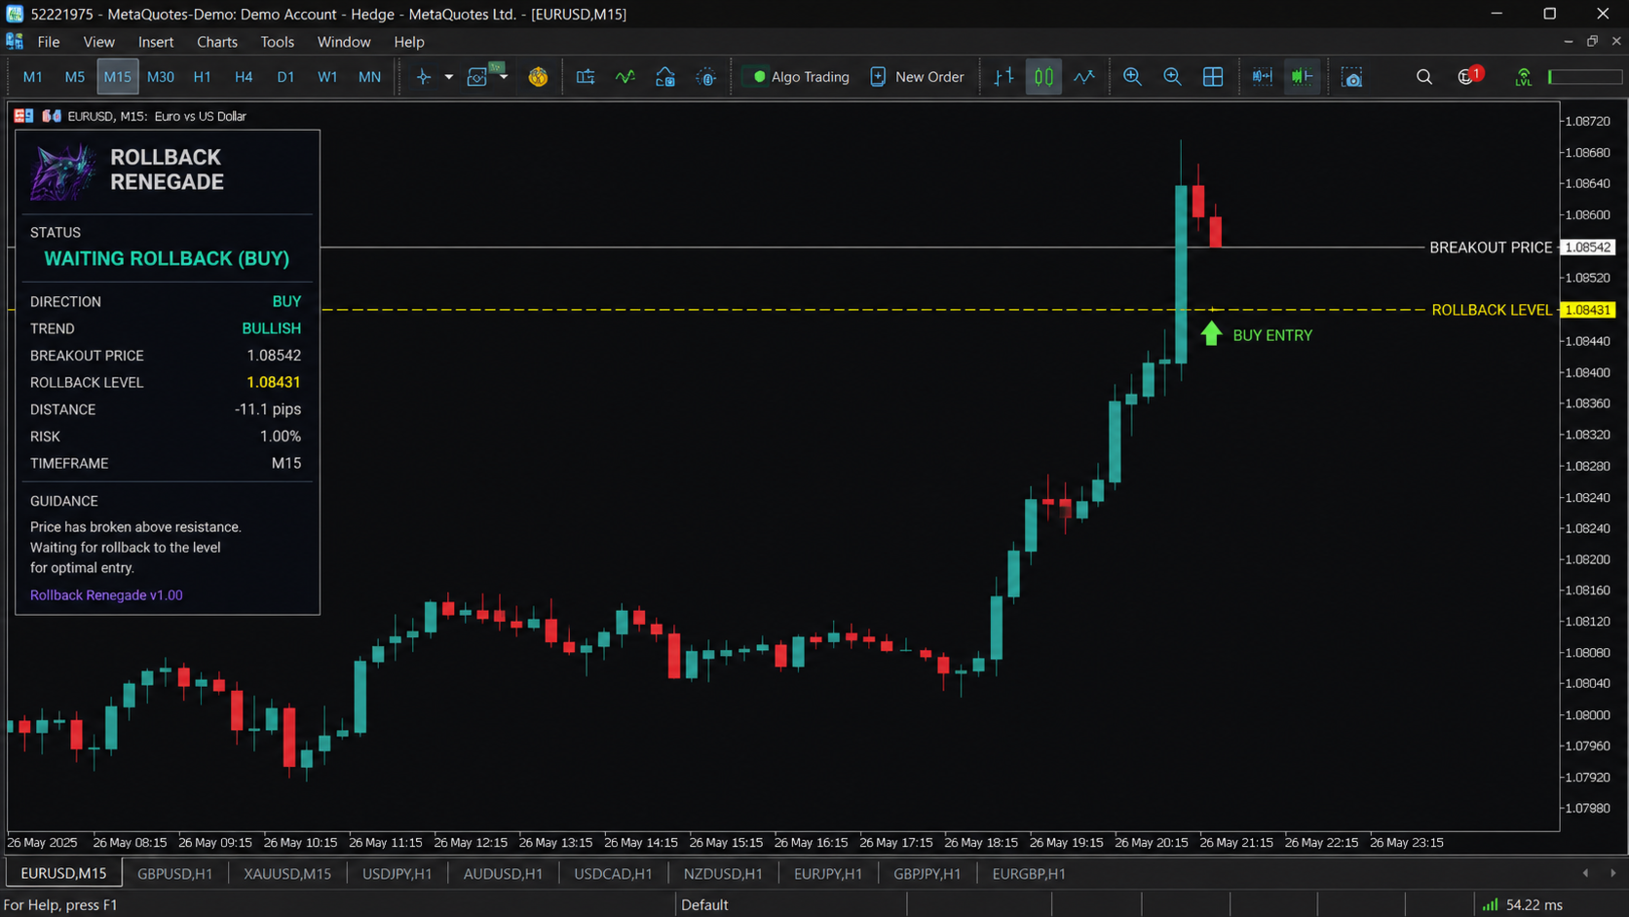Select the BREAKOUT PRICE tag 1.08542
1629x917 pixels.
(x=1588, y=248)
